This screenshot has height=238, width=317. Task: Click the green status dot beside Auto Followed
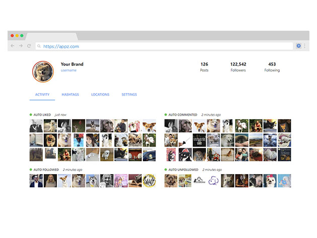[31, 170]
